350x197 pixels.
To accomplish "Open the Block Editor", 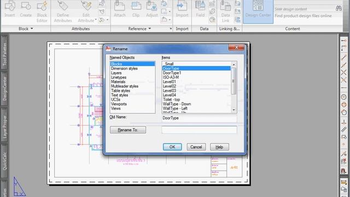I will [42, 11].
